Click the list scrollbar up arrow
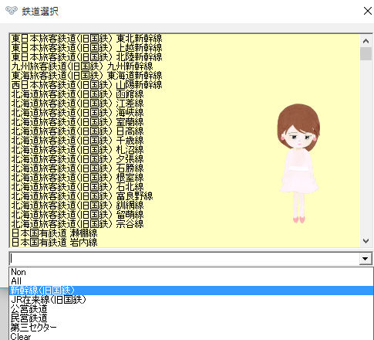The image size is (374, 340). pyautogui.click(x=366, y=41)
